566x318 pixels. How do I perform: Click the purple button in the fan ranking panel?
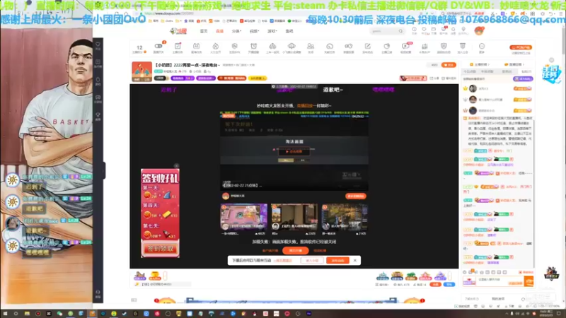click(523, 78)
